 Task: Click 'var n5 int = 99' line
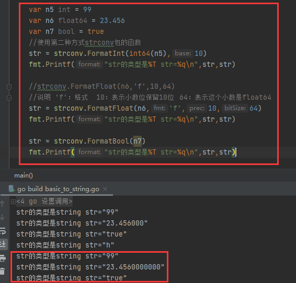pos(60,9)
